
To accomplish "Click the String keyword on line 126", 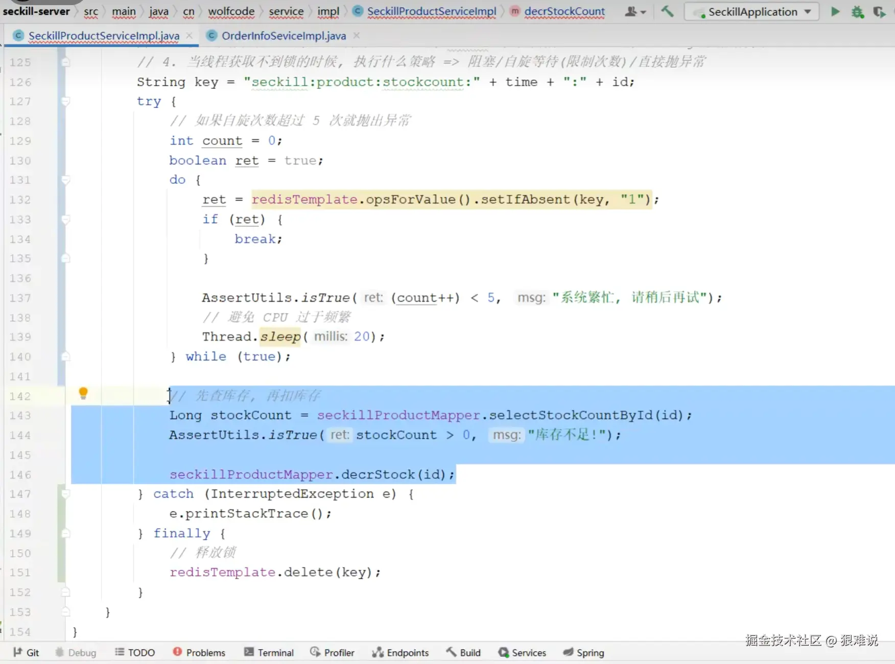I will [x=161, y=82].
